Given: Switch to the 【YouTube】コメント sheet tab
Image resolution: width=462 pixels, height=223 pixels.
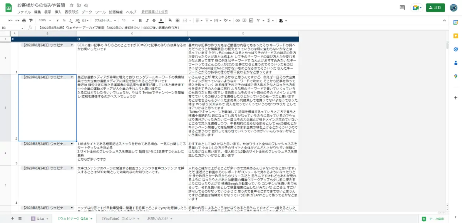Looking at the screenshot, I should click(x=119, y=219).
